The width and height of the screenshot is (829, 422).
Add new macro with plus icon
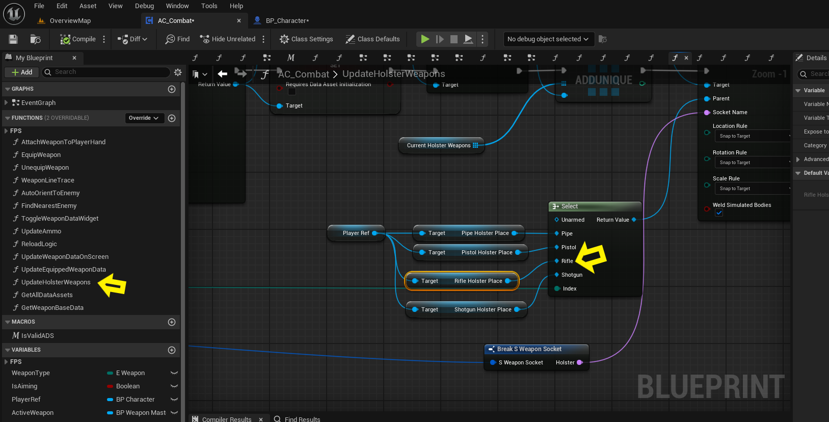click(172, 322)
